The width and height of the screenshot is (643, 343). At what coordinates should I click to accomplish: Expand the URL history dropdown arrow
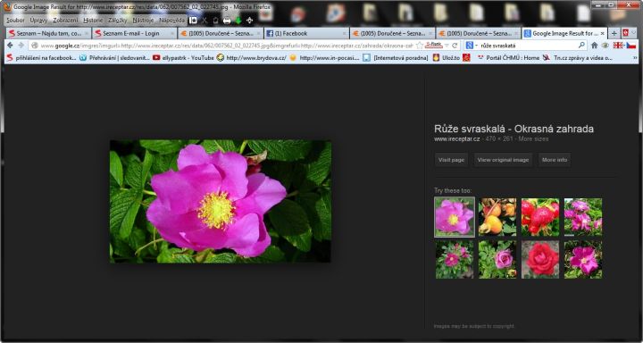(447, 46)
